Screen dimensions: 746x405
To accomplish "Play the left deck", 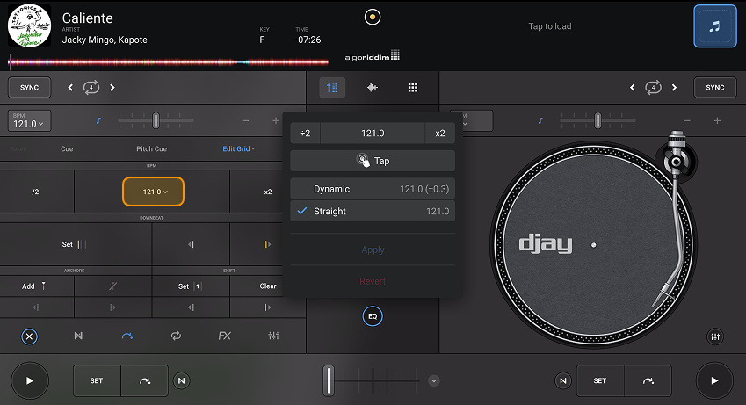I will click(x=30, y=380).
